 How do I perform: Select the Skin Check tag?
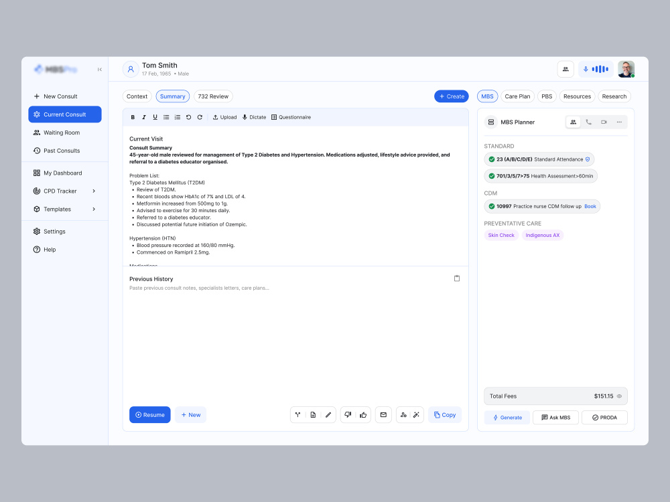tap(501, 235)
